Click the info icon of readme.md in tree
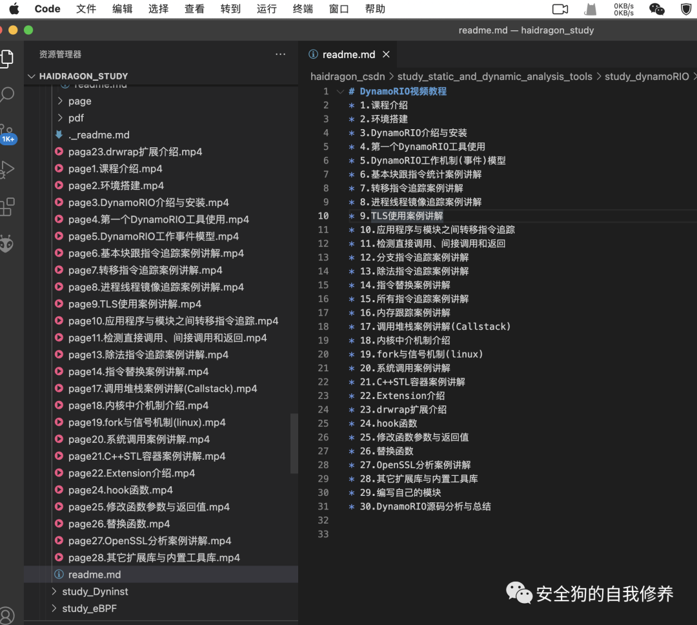This screenshot has width=697, height=625. [59, 574]
